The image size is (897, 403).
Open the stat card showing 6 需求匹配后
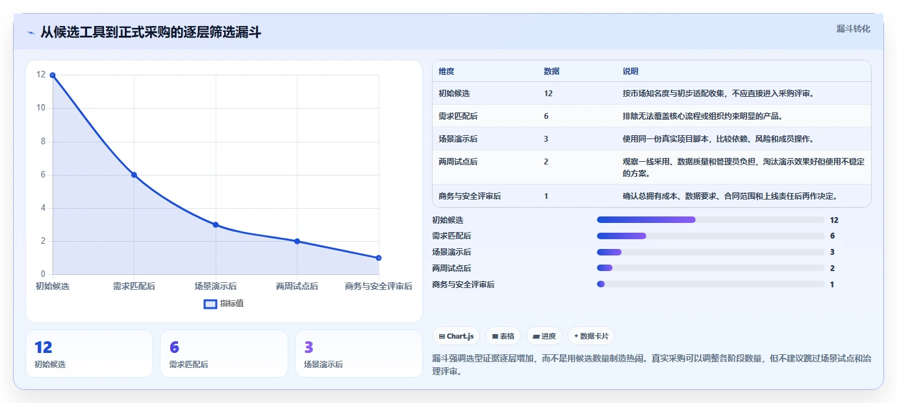pyautogui.click(x=224, y=354)
